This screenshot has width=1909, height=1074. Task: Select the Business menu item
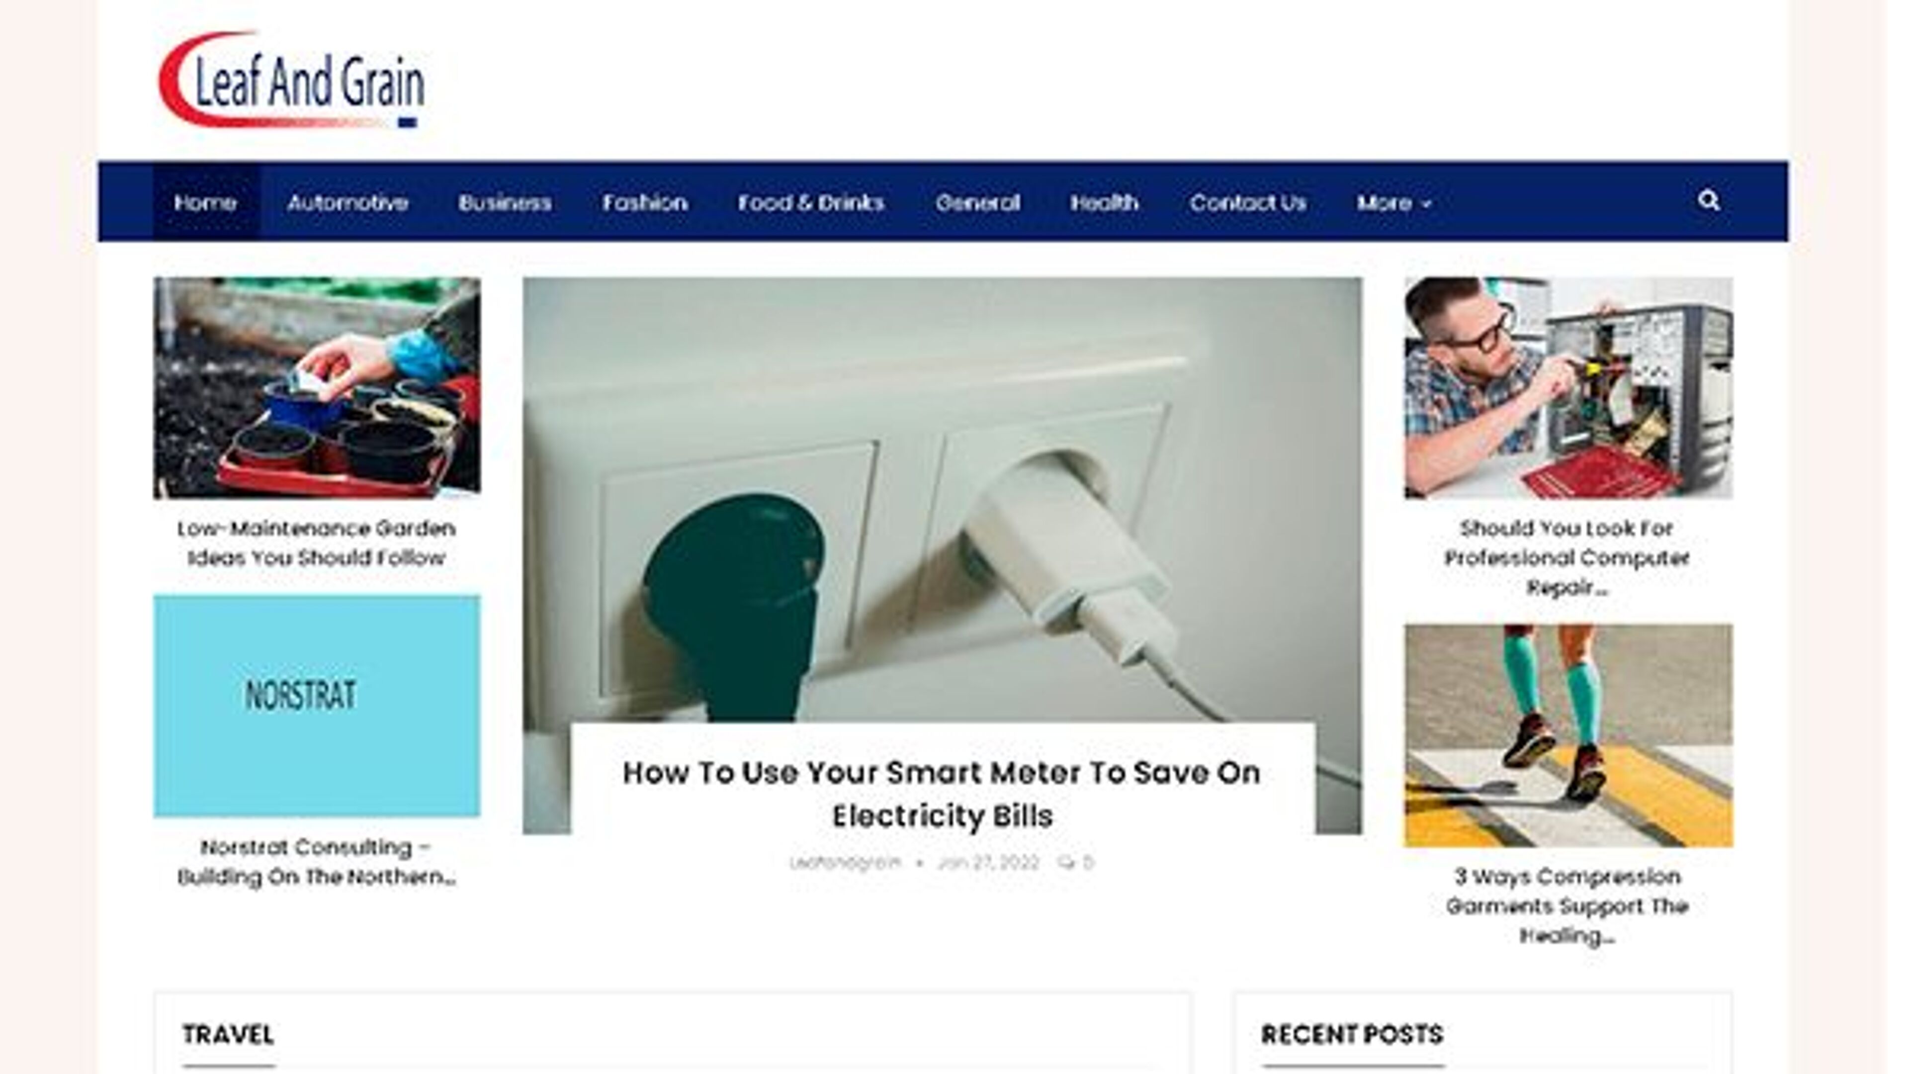coord(505,203)
